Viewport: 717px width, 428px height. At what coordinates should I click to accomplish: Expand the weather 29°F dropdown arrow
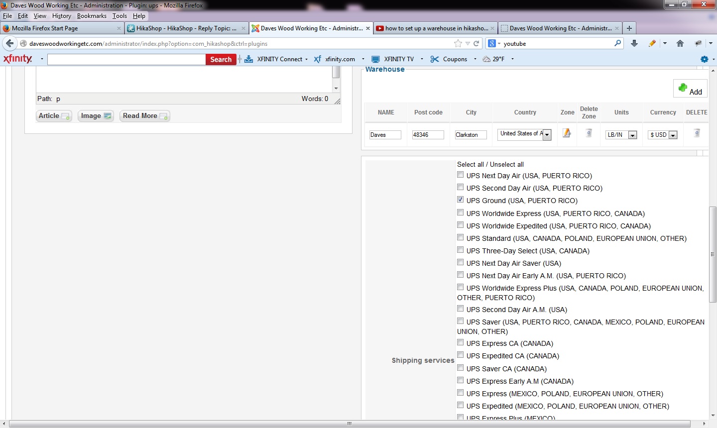coord(512,59)
